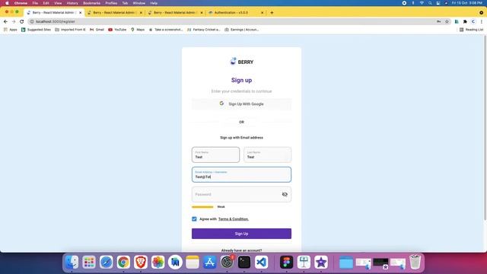Open the Reading List panel
Screen dimensions: 487x274
coord(471,30)
